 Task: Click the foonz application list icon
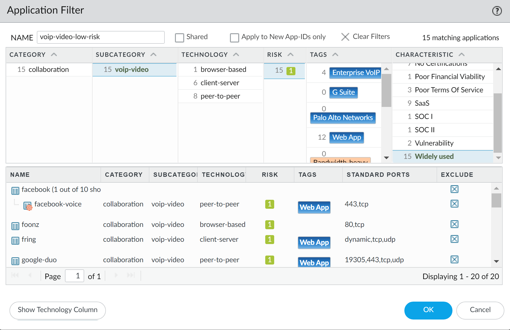15,226
